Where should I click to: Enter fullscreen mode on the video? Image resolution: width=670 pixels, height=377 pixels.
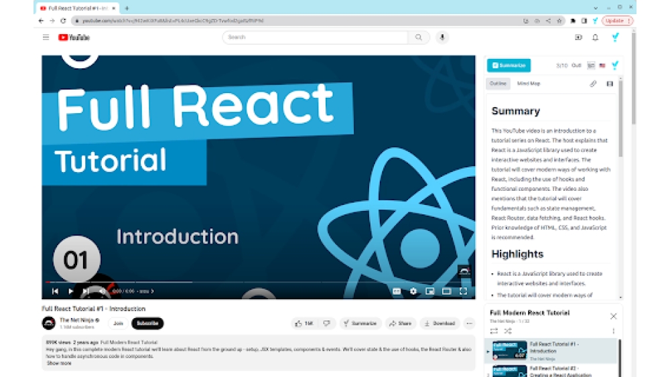(463, 291)
